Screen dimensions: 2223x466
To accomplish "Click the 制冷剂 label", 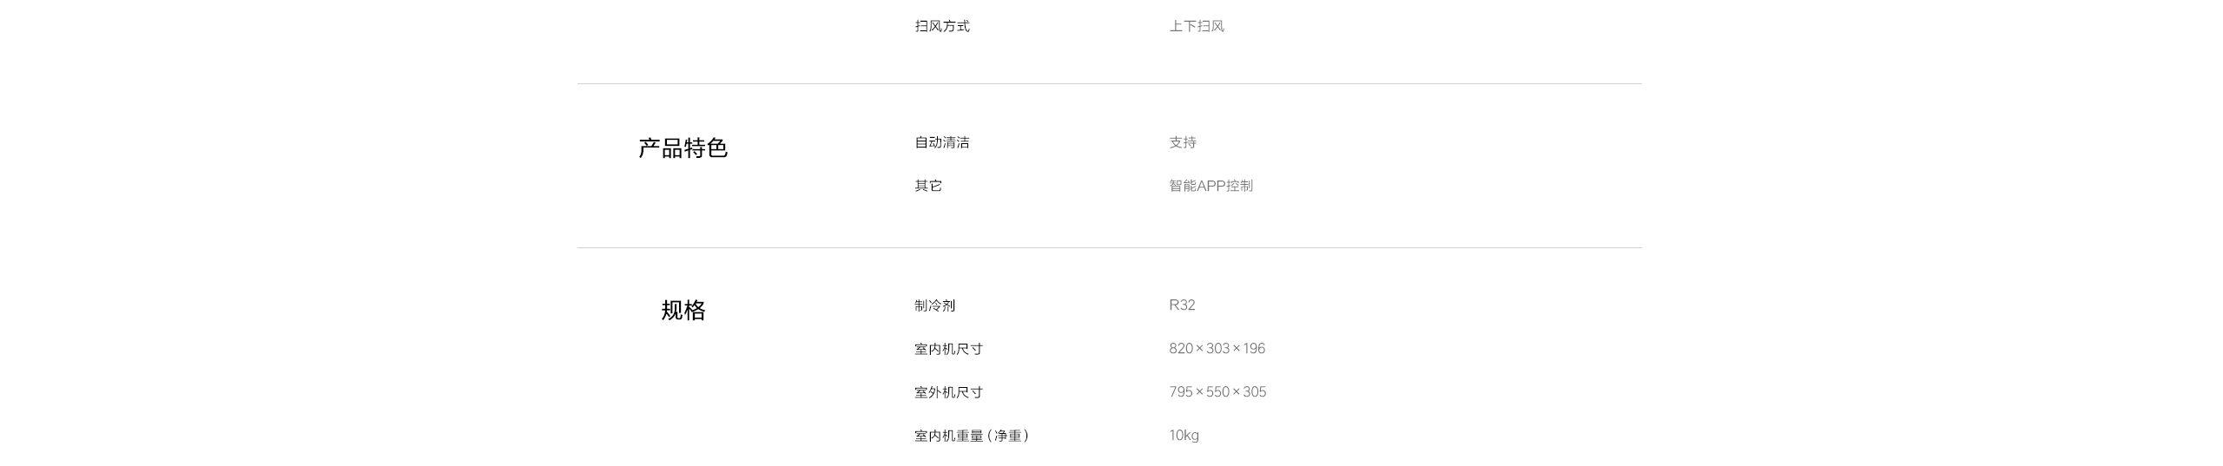I will 934,305.
